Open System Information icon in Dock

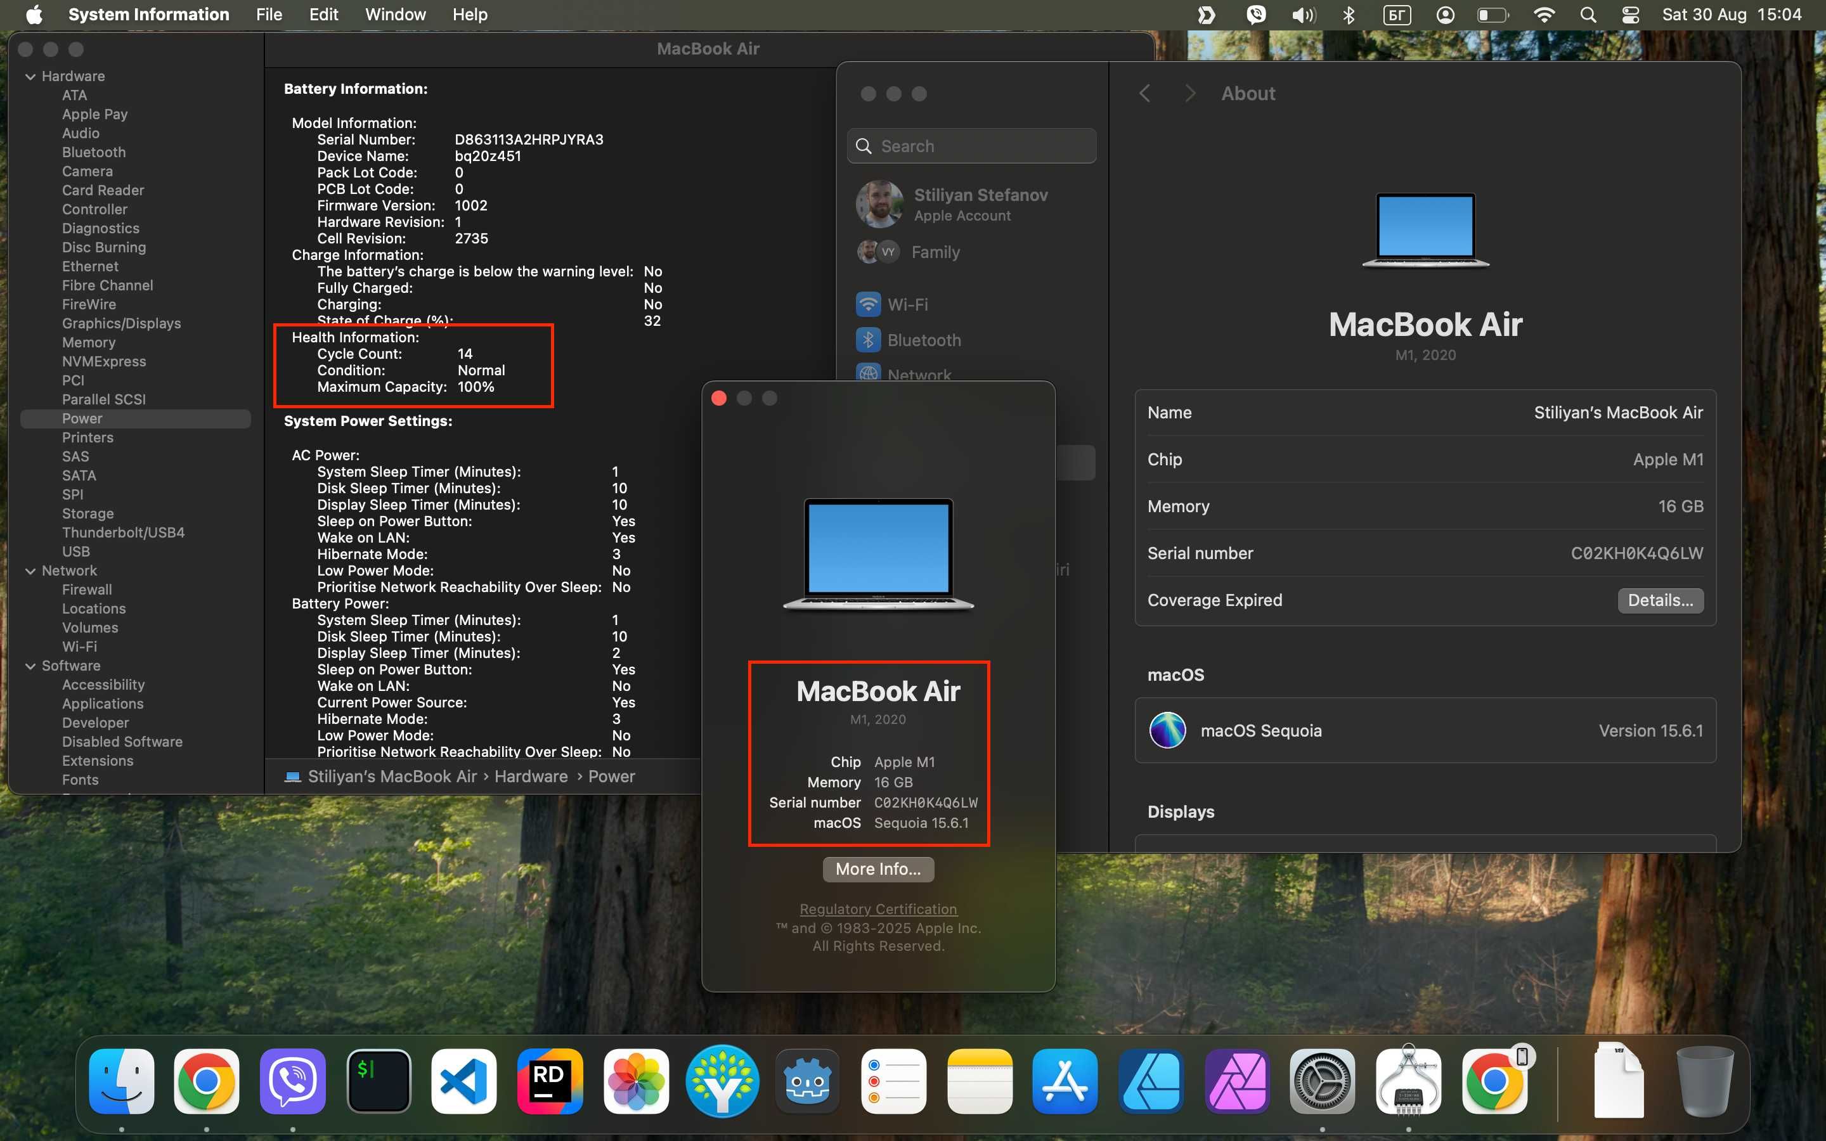point(1408,1081)
